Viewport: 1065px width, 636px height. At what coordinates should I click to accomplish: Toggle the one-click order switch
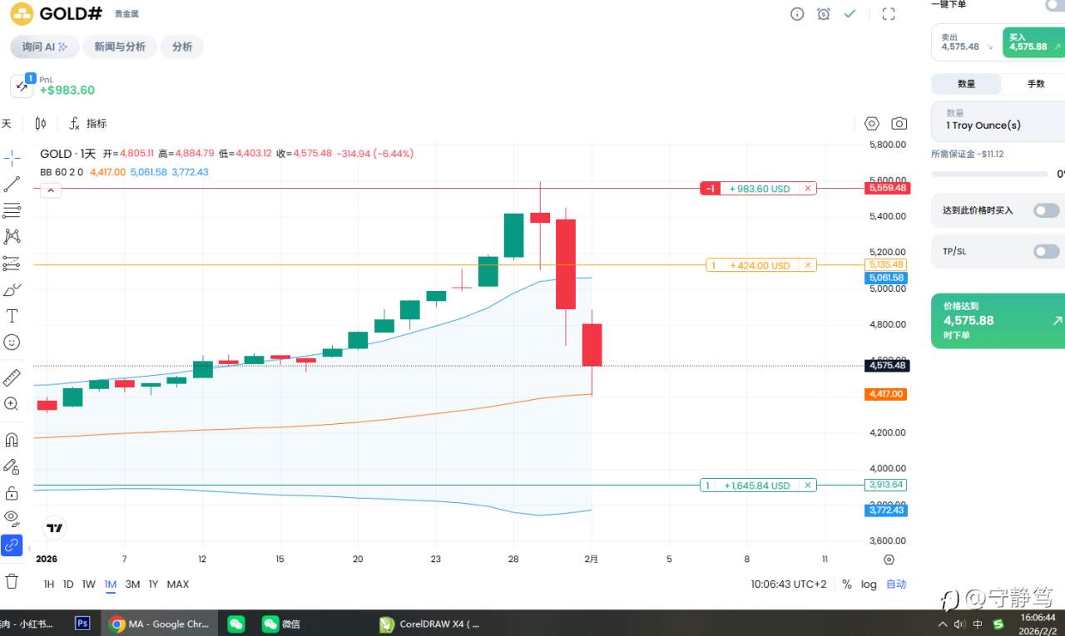[x=1055, y=4]
